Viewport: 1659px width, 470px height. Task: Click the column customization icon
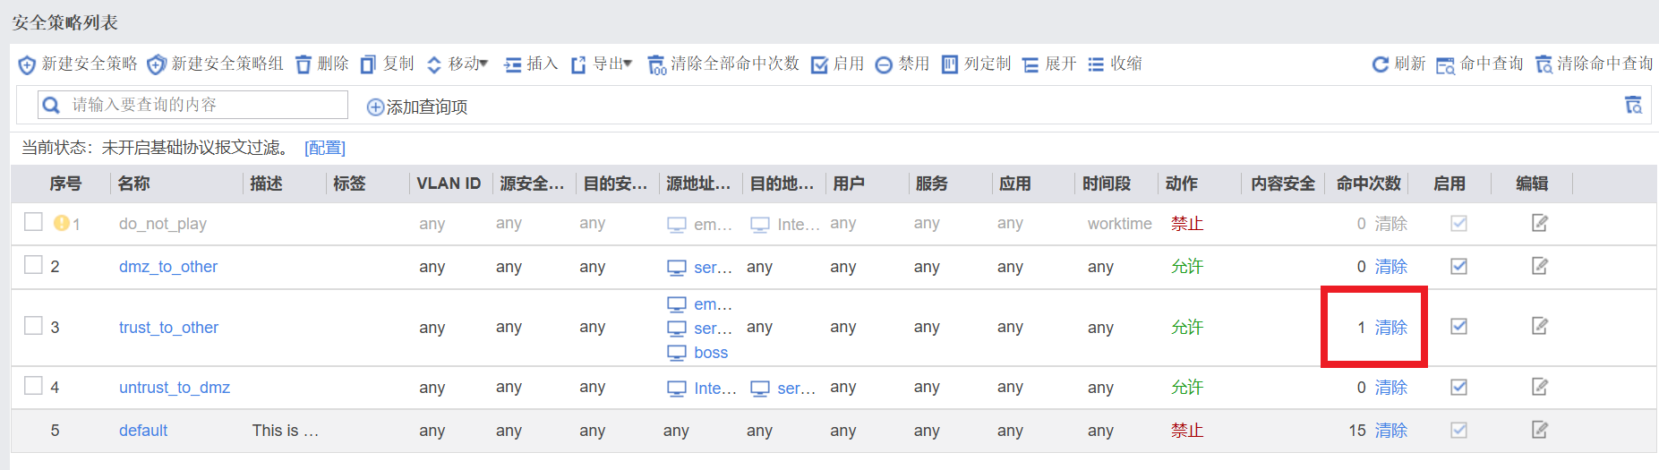(x=949, y=64)
